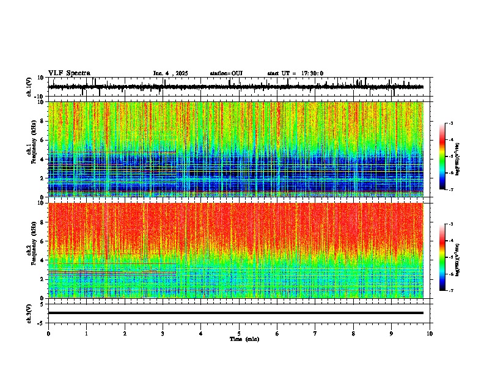Select the date label Jan. 4, 2025
Viewport: 484px width, 374px height.
(x=170, y=73)
